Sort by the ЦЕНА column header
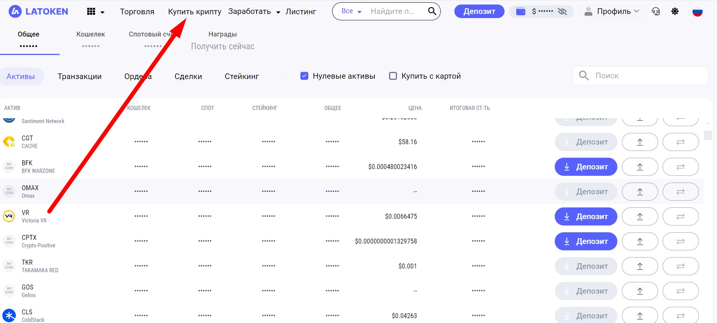Screen dimensions: 717x323 click(415, 108)
